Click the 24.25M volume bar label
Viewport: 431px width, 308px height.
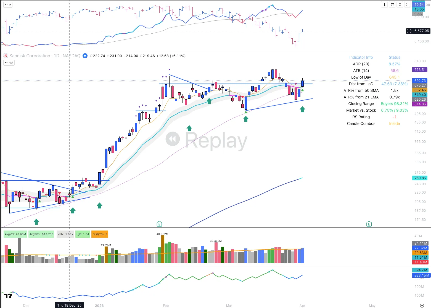pos(106,245)
